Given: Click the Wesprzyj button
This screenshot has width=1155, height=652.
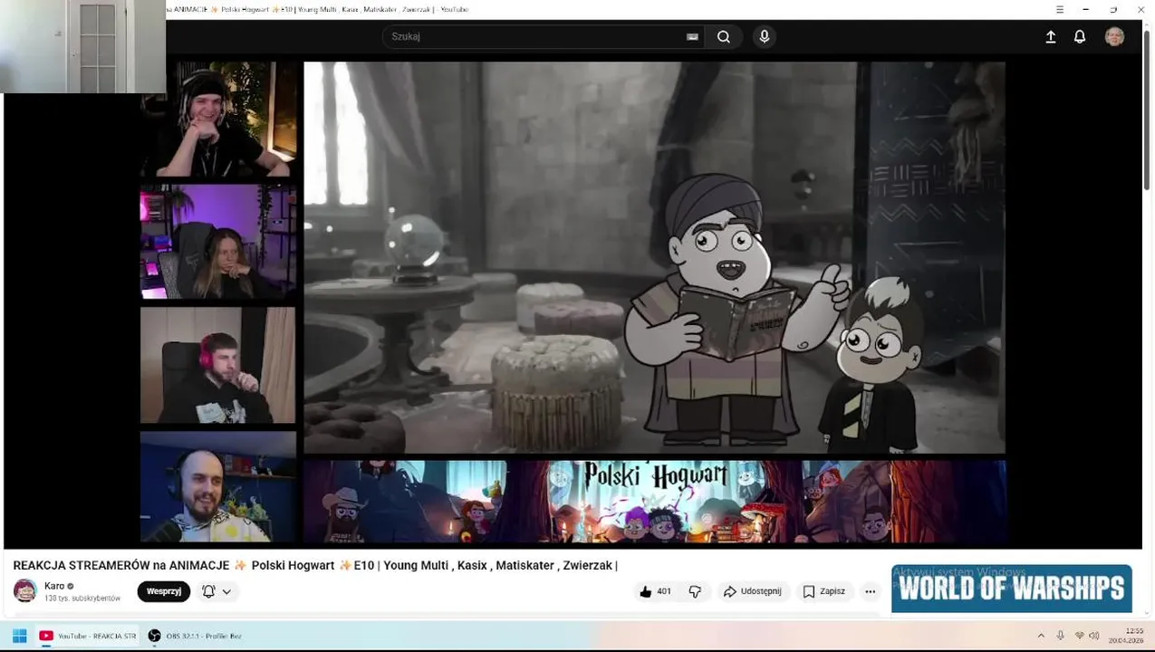Looking at the screenshot, I should [164, 591].
